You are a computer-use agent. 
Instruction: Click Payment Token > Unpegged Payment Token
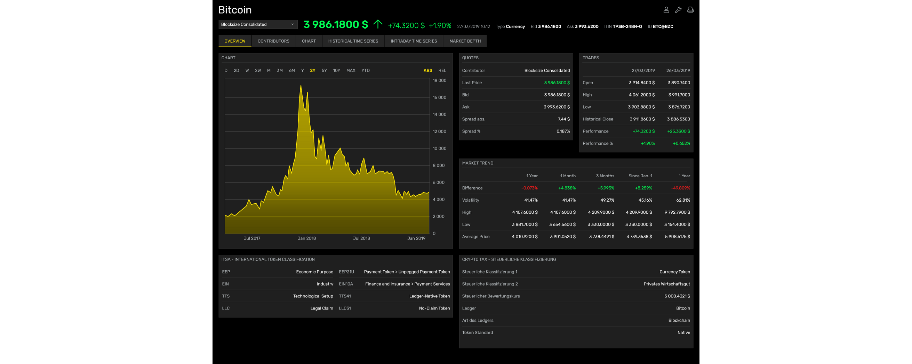coord(407,272)
